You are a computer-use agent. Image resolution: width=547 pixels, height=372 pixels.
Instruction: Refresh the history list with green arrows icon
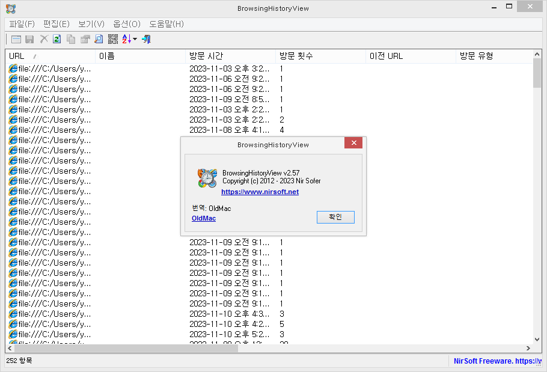coord(57,39)
